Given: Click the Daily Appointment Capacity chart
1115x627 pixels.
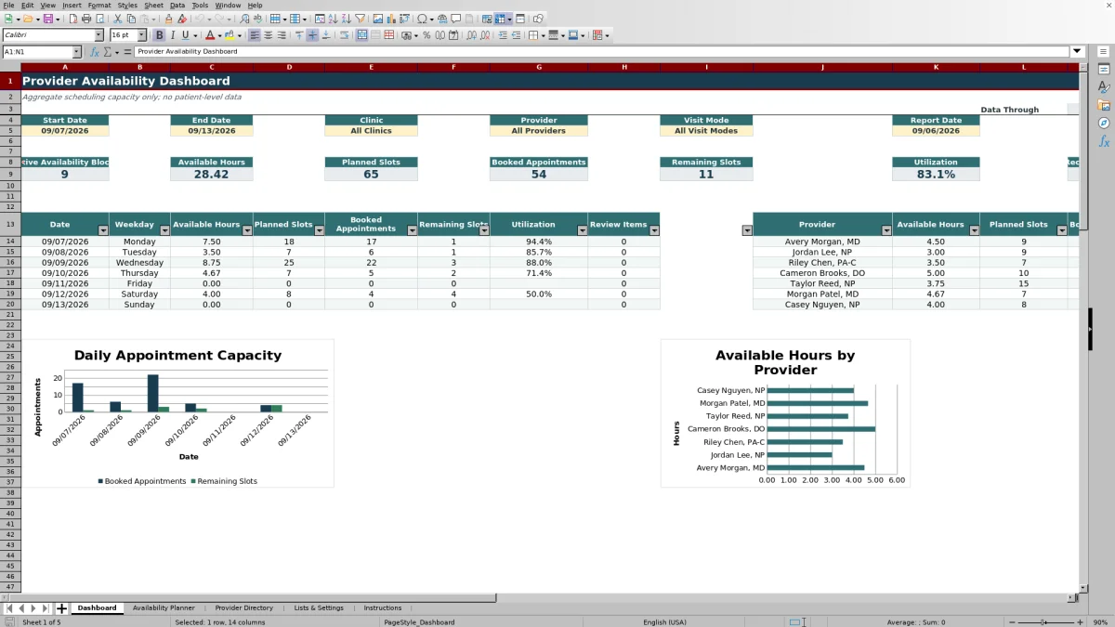Looking at the screenshot, I should coord(177,413).
